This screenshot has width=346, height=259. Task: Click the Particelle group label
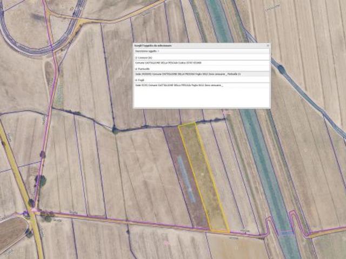pos(144,69)
